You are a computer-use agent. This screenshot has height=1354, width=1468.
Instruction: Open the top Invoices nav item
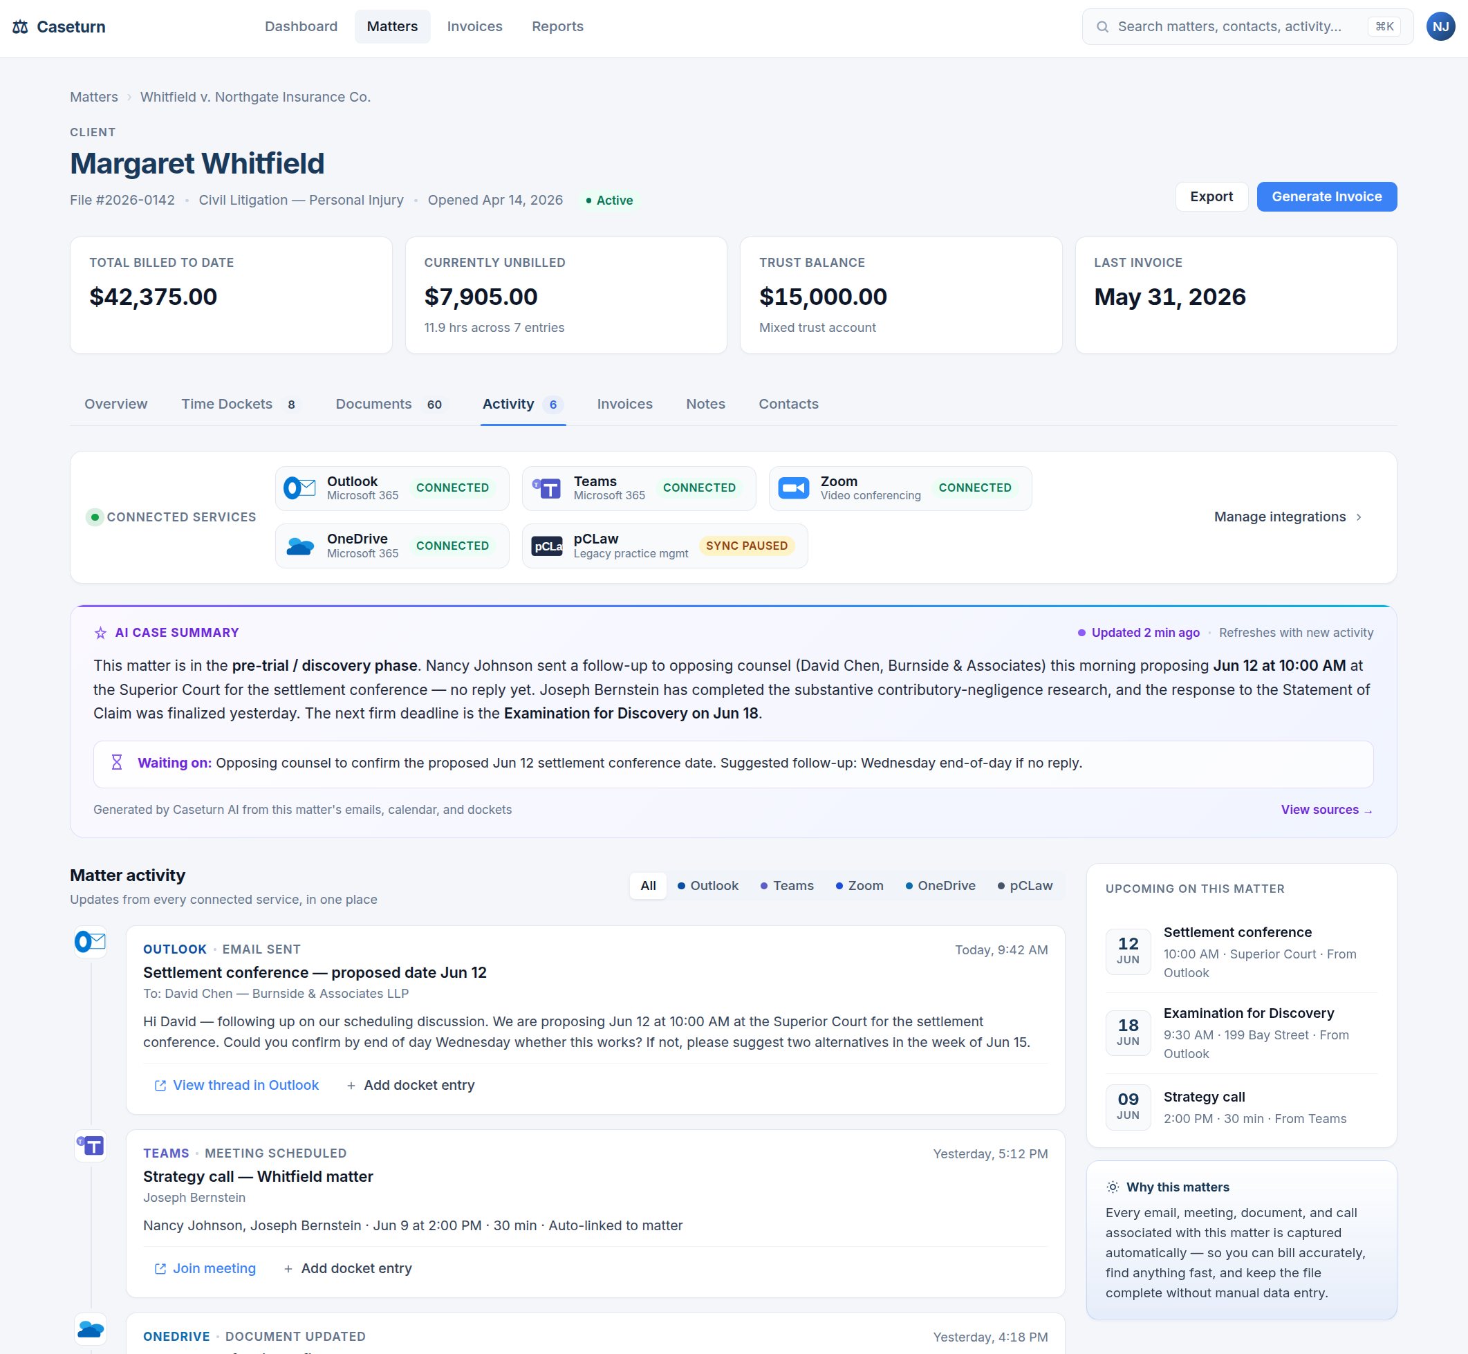tap(474, 27)
